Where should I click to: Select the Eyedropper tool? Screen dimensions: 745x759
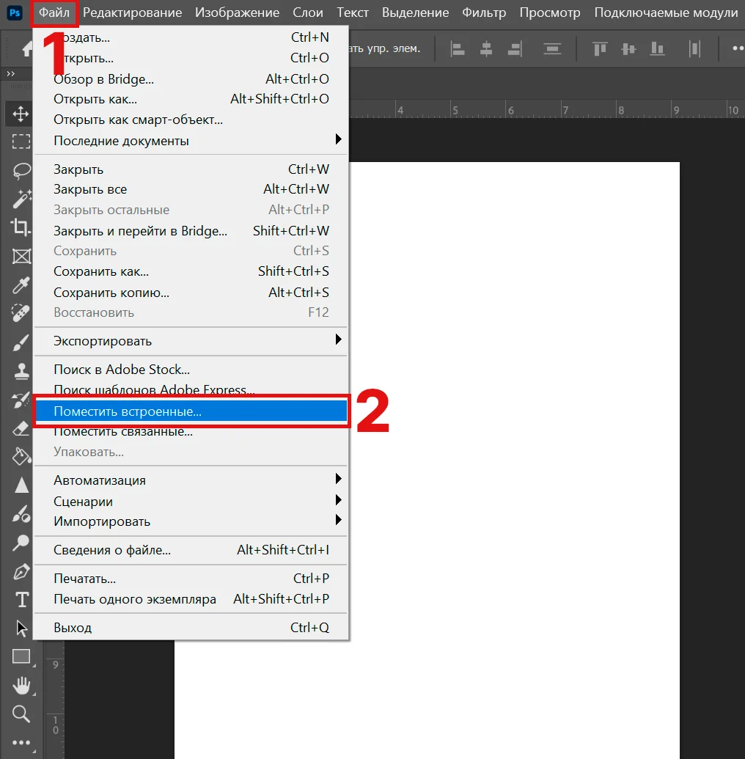tap(21, 285)
